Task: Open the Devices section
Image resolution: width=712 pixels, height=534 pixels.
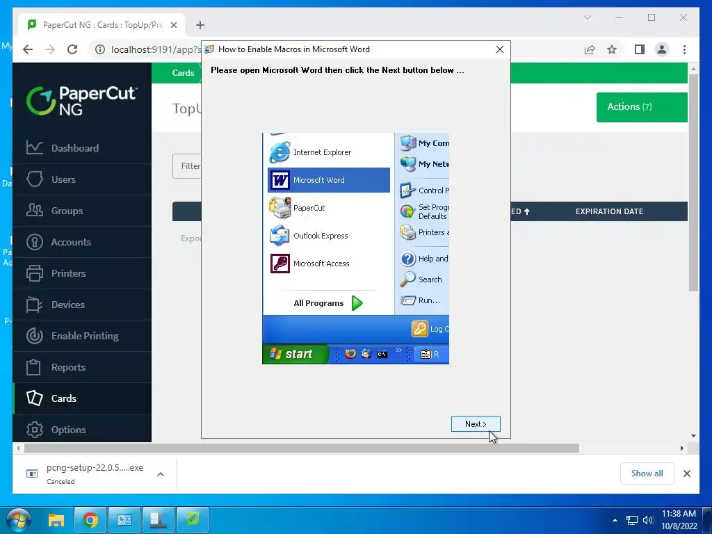Action: (82, 305)
